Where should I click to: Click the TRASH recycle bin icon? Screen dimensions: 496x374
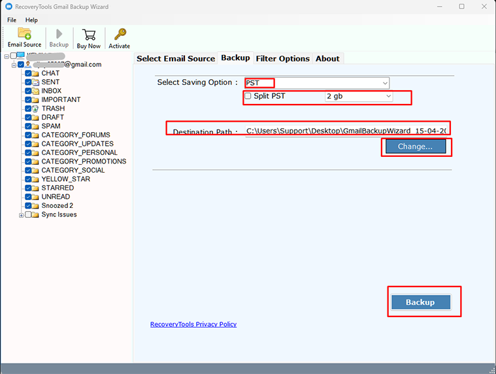coord(35,109)
